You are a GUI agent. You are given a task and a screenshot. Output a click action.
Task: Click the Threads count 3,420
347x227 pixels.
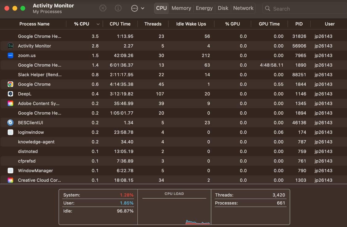279,195
